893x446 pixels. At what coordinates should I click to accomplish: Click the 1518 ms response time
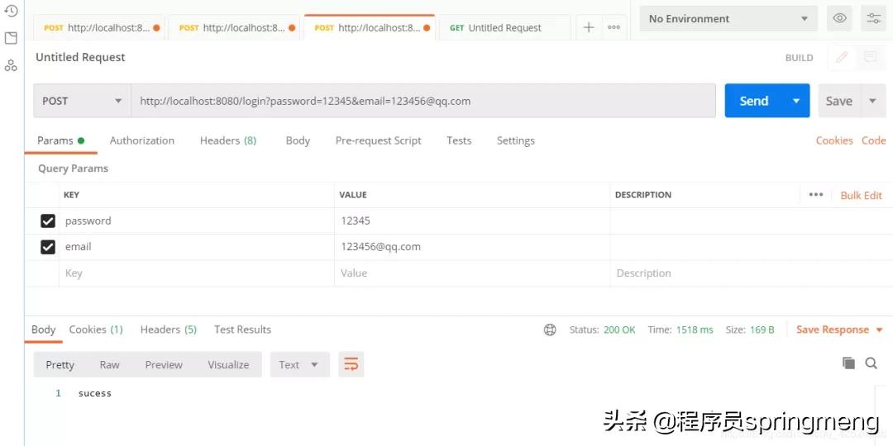[695, 330]
